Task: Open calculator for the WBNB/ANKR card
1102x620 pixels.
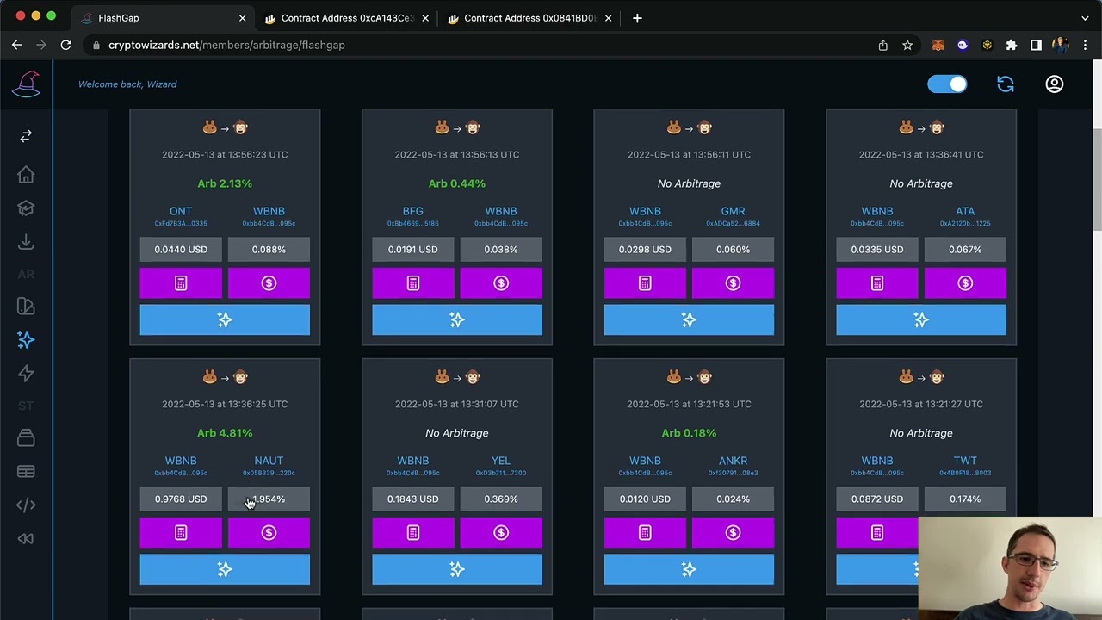Action: point(645,533)
